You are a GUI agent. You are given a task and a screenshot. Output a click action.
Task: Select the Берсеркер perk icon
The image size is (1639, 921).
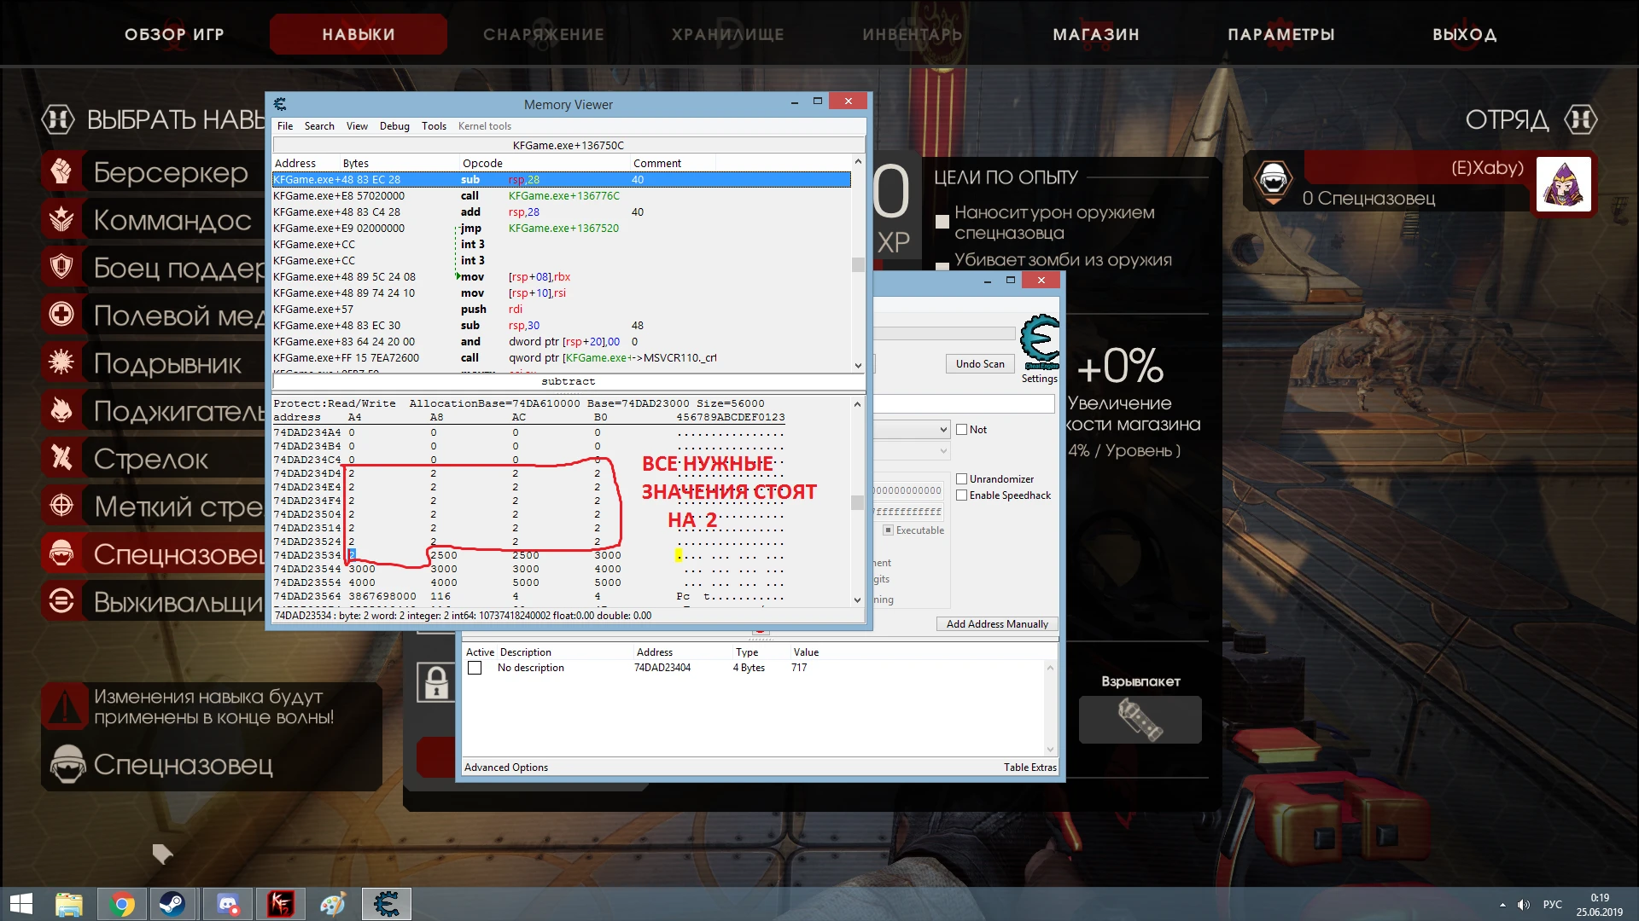(61, 171)
